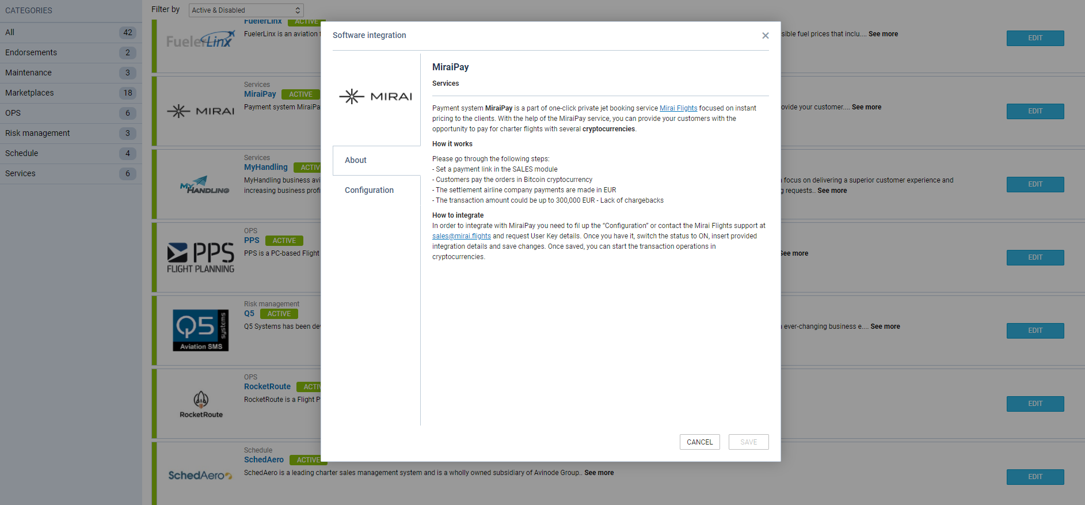1085x505 pixels.
Task: Expand See more for PPS description
Action: [x=794, y=253]
